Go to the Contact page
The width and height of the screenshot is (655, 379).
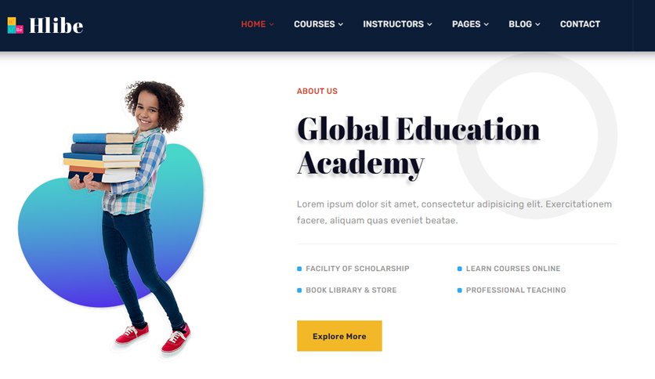tap(580, 24)
